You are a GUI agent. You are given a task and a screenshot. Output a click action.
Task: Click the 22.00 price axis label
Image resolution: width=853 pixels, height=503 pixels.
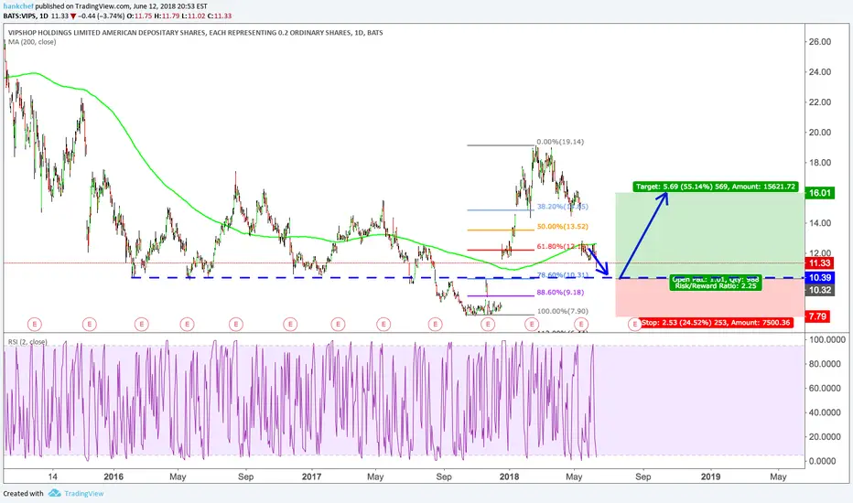[820, 102]
